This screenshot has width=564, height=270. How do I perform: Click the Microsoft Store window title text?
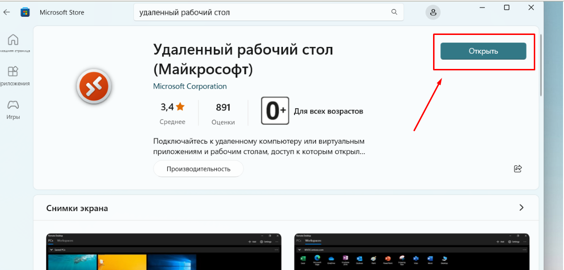tap(62, 12)
